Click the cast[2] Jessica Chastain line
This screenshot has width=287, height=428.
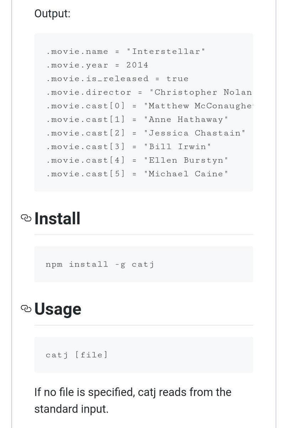[146, 133]
